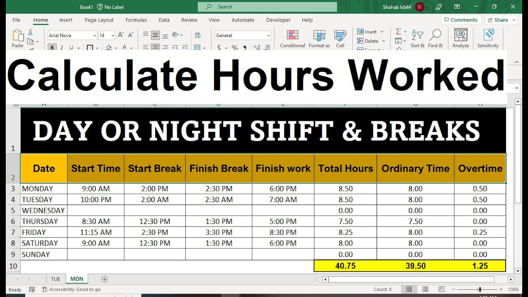This screenshot has height=297, width=528.
Task: Toggle Bold formatting
Action: click(52, 48)
